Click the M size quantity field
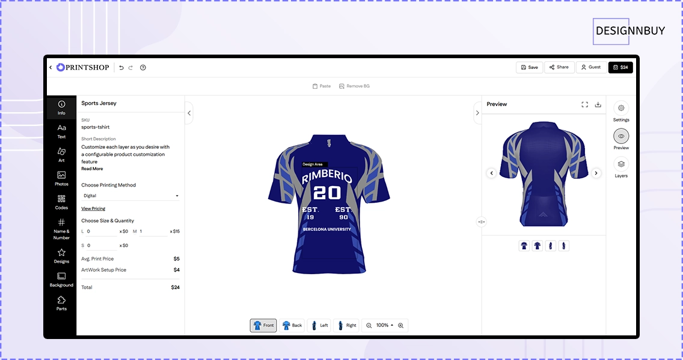This screenshot has width=683, height=360. point(153,232)
